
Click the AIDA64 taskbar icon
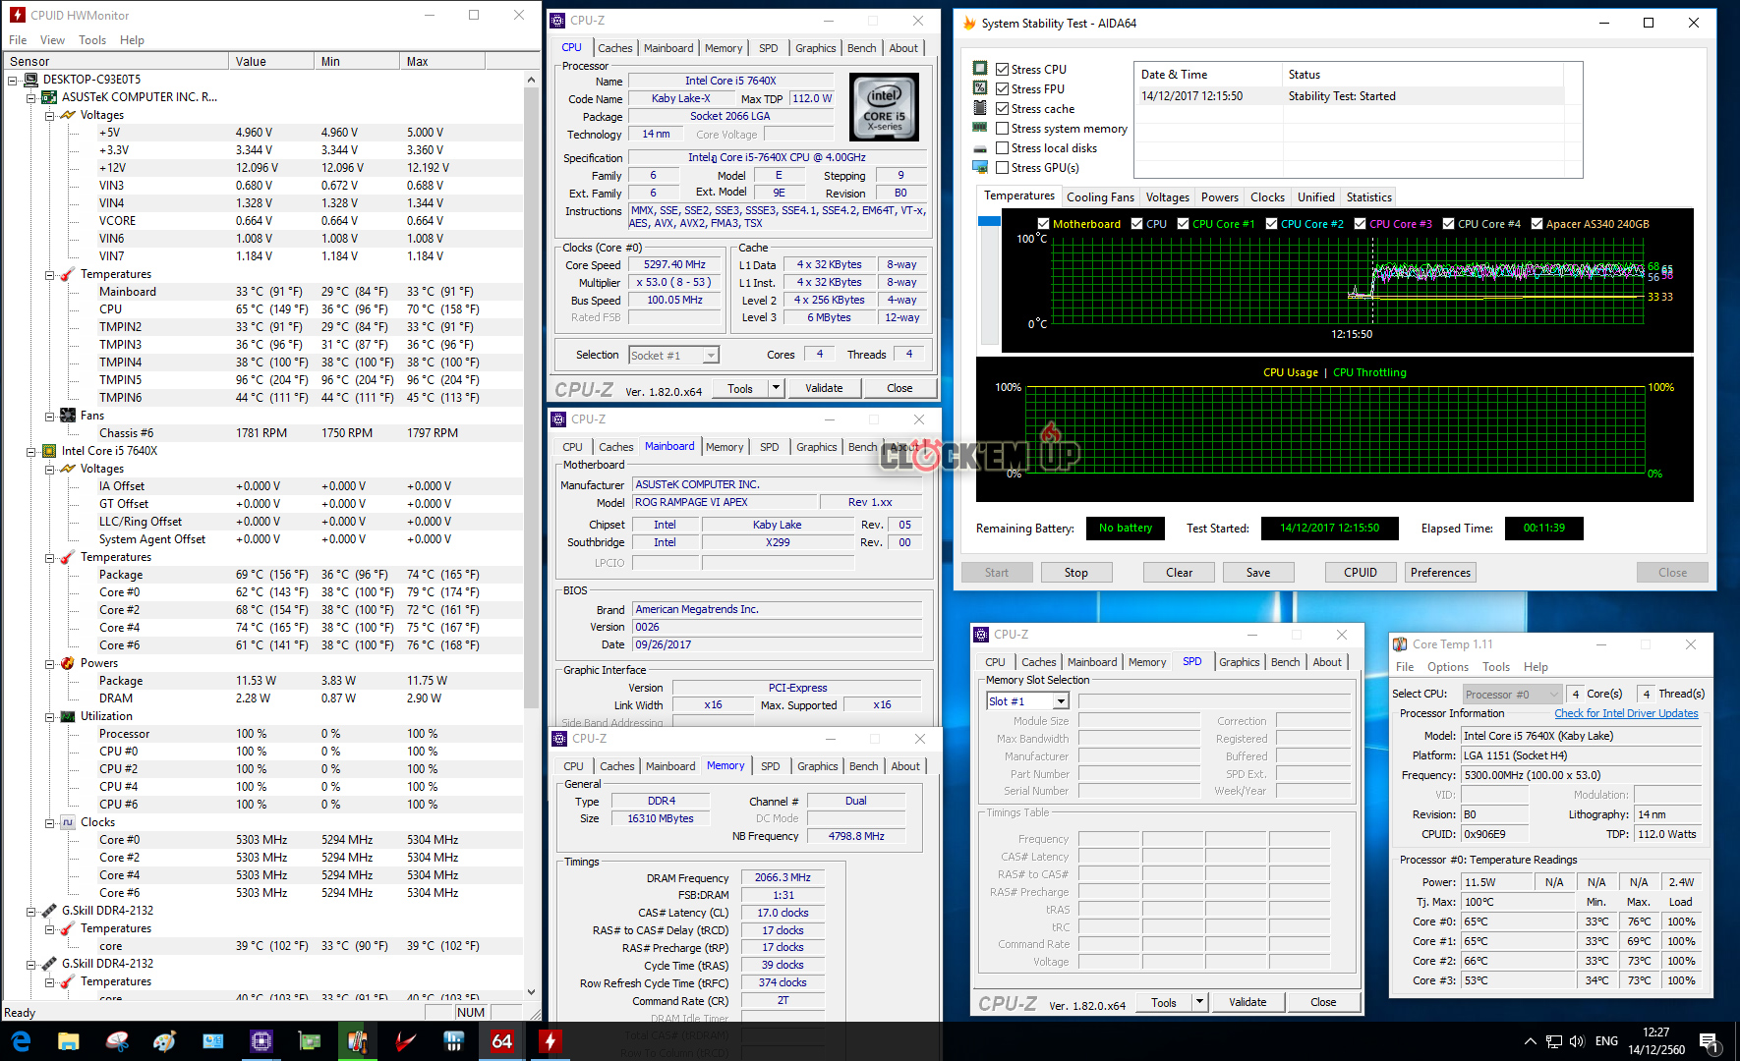[501, 1040]
